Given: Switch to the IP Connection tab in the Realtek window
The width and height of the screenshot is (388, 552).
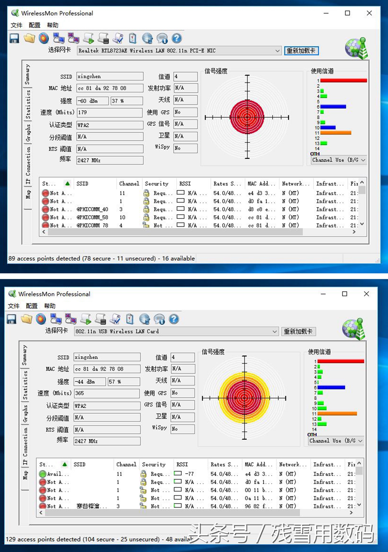Looking at the screenshot, I should click(x=28, y=166).
